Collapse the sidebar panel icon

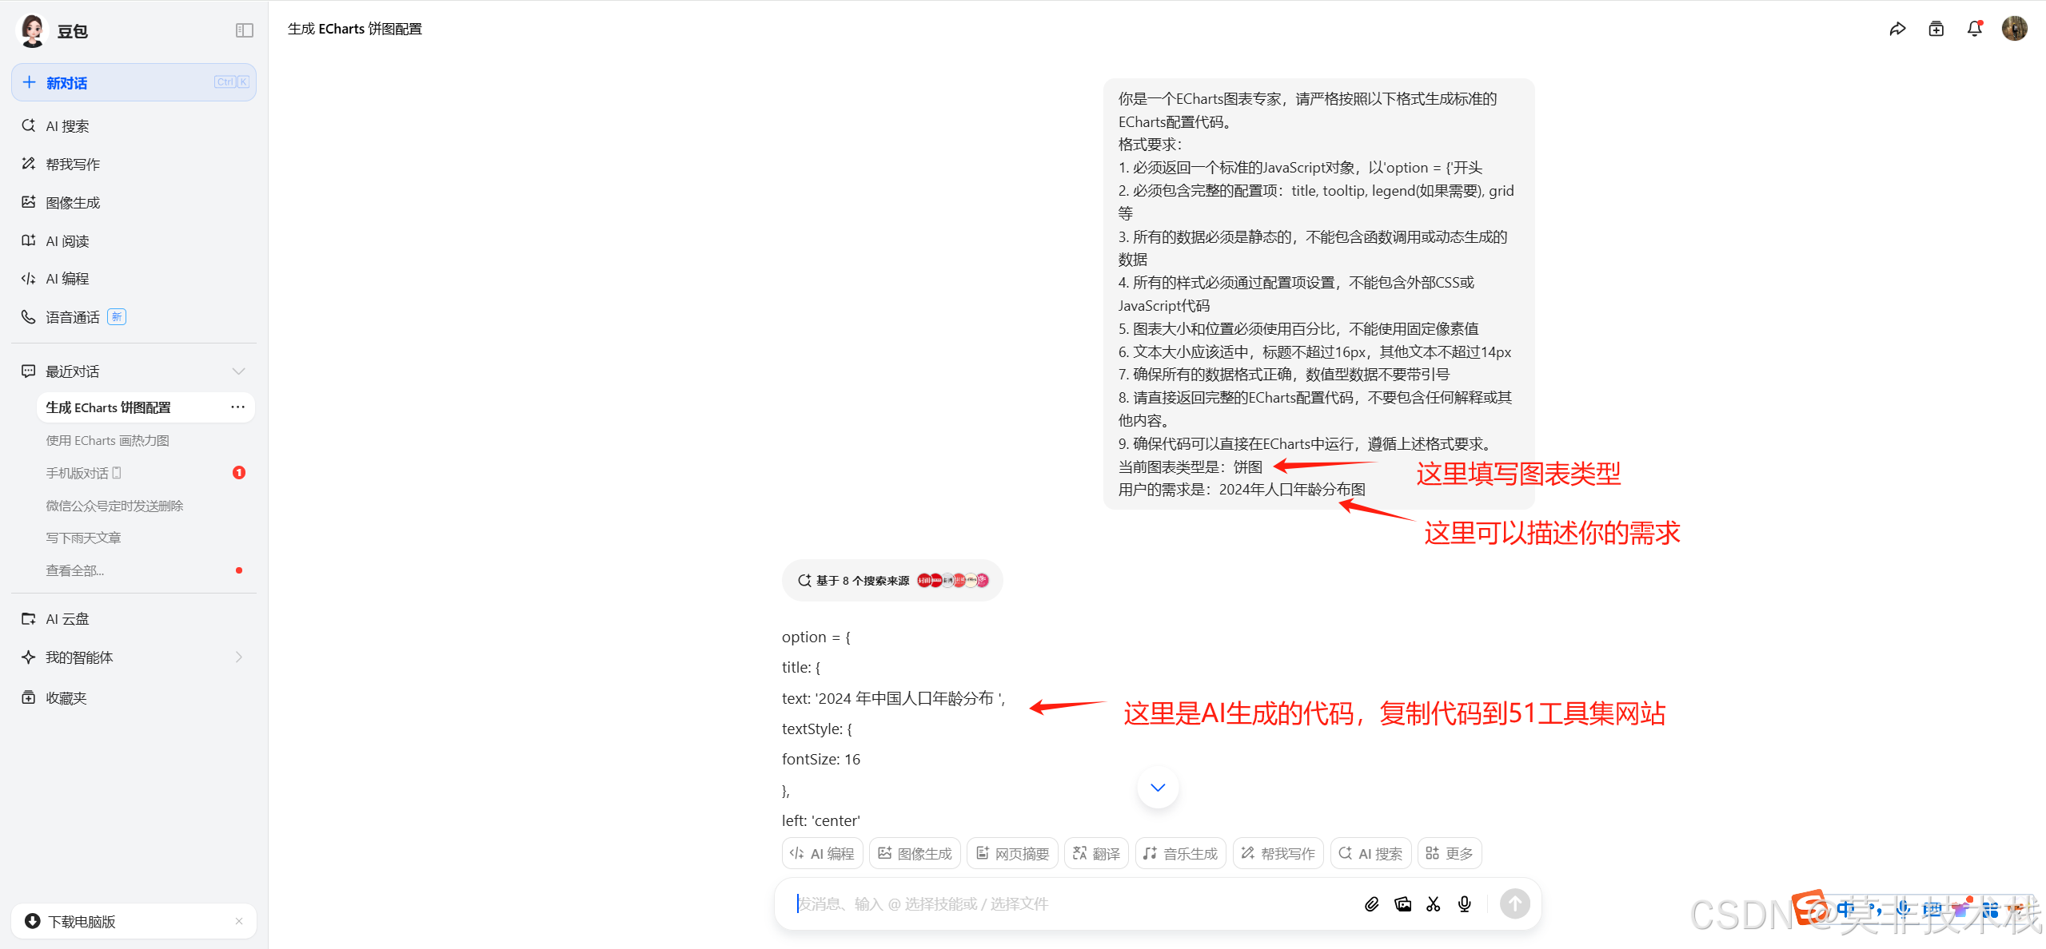point(245,30)
